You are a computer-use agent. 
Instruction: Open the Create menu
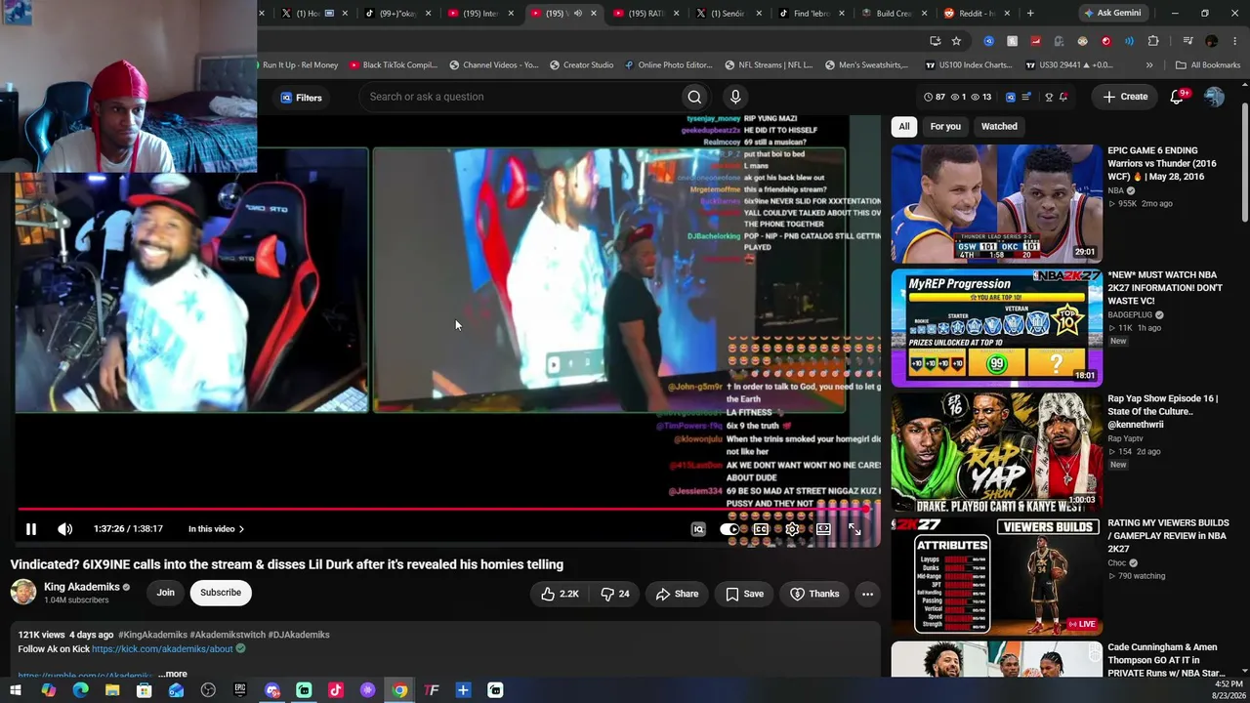point(1125,97)
